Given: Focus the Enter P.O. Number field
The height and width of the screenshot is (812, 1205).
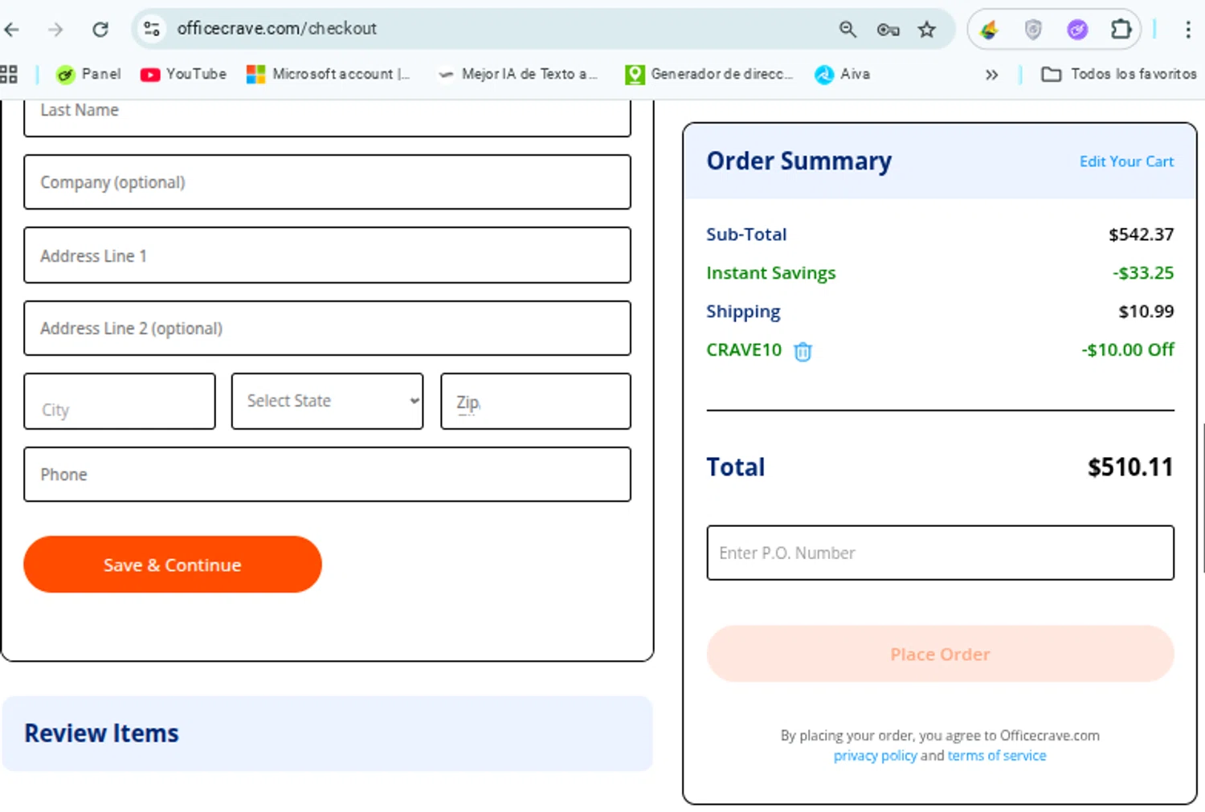Looking at the screenshot, I should click(x=940, y=553).
